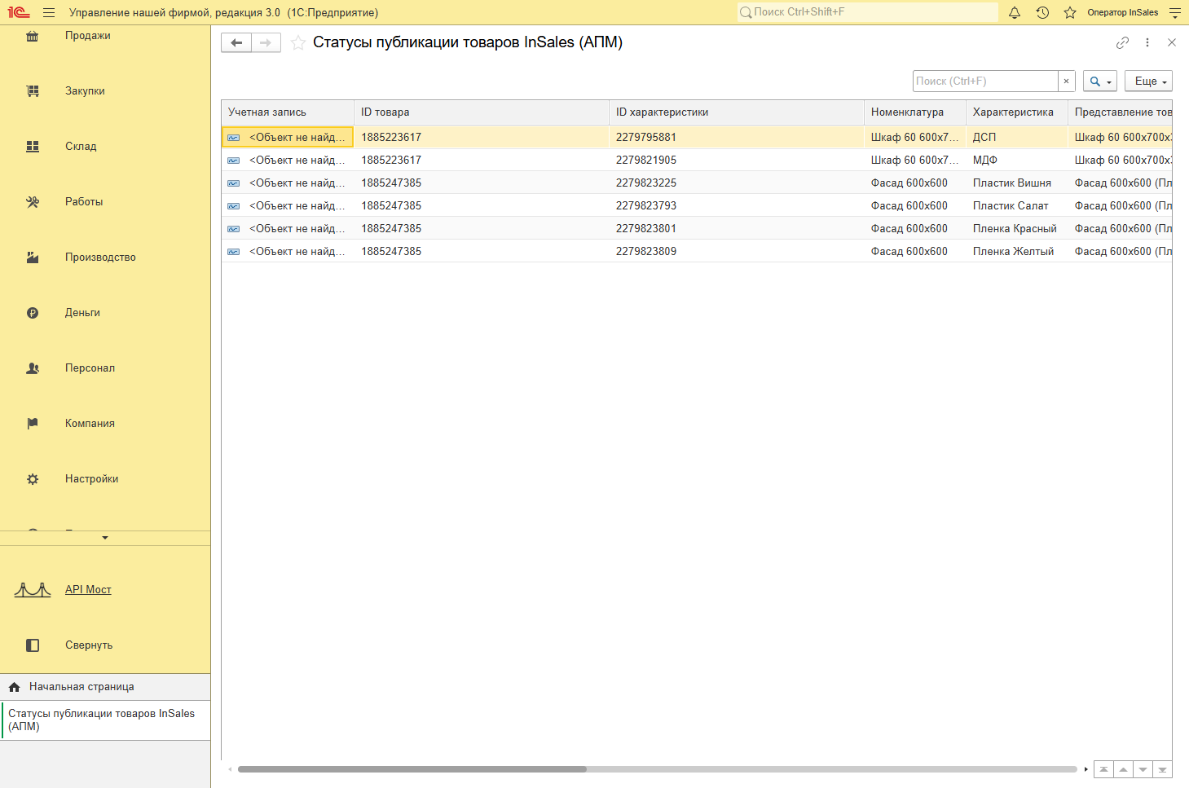Select cell with ID характеристики 2279823809
The height and width of the screenshot is (788, 1189).
tap(737, 252)
